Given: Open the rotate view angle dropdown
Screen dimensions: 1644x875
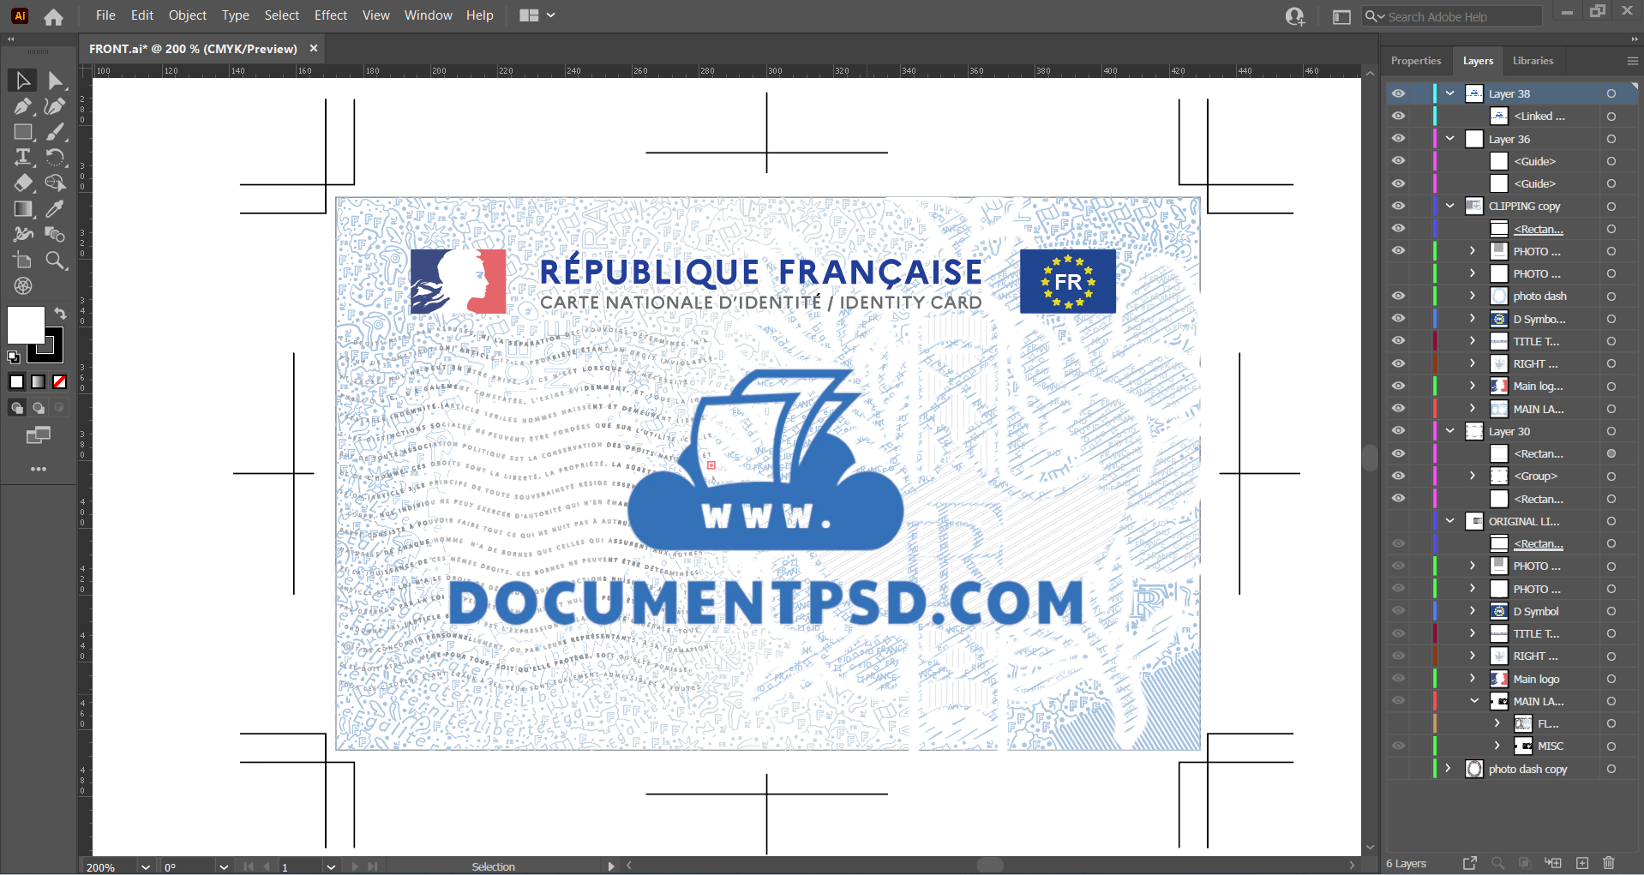Looking at the screenshot, I should point(224,866).
